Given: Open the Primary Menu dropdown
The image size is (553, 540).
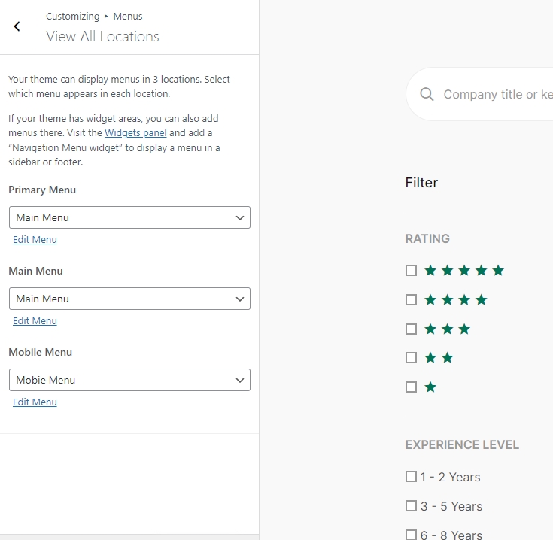Looking at the screenshot, I should [x=129, y=217].
